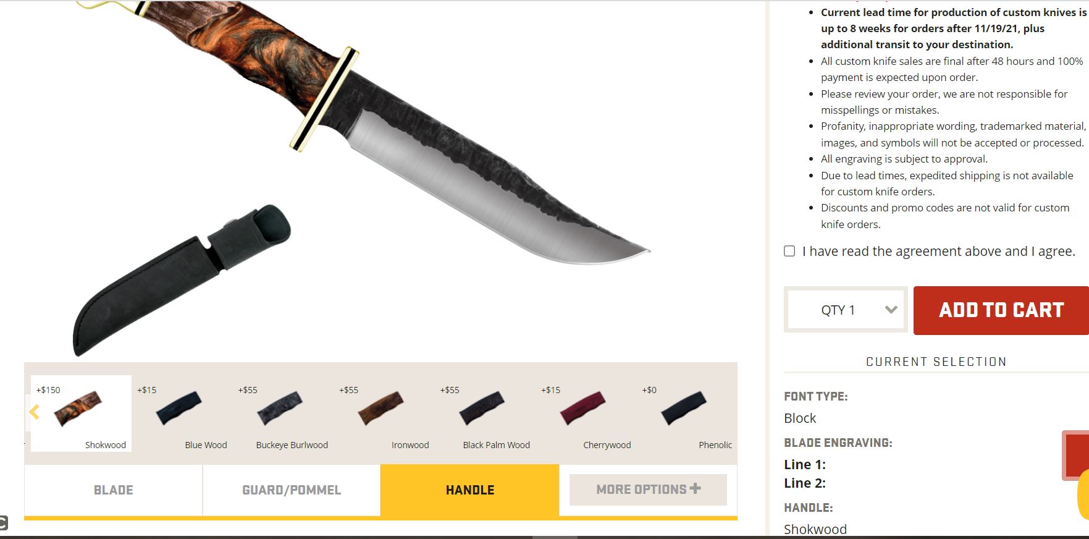Select the Cherrywood handle option
Viewport: 1089px width, 539px height.
[586, 414]
